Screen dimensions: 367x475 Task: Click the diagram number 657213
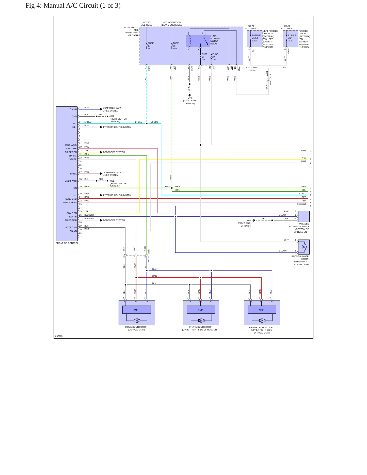[x=59, y=336]
